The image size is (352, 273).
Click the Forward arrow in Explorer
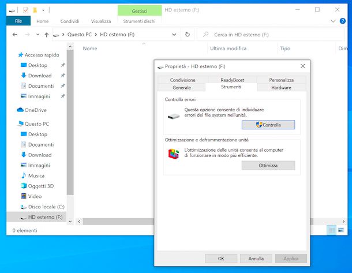27,35
